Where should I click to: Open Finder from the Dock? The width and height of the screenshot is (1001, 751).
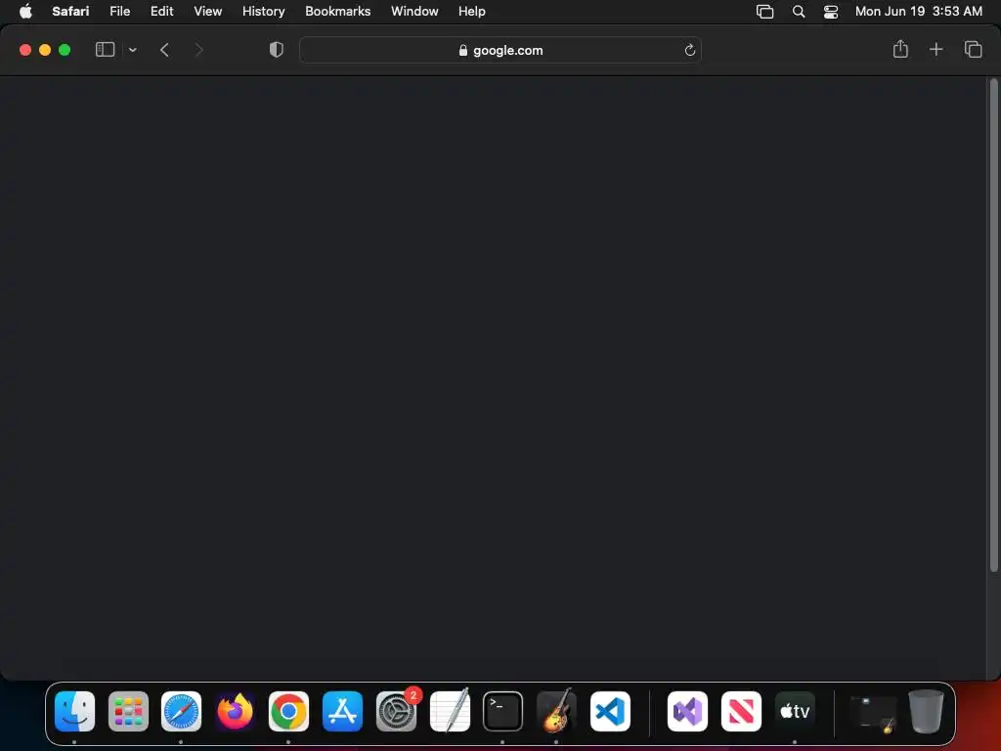(74, 711)
